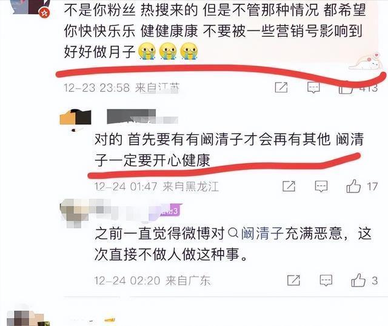Open the 广东 commenter's pixelated avatar

pos(75,213)
